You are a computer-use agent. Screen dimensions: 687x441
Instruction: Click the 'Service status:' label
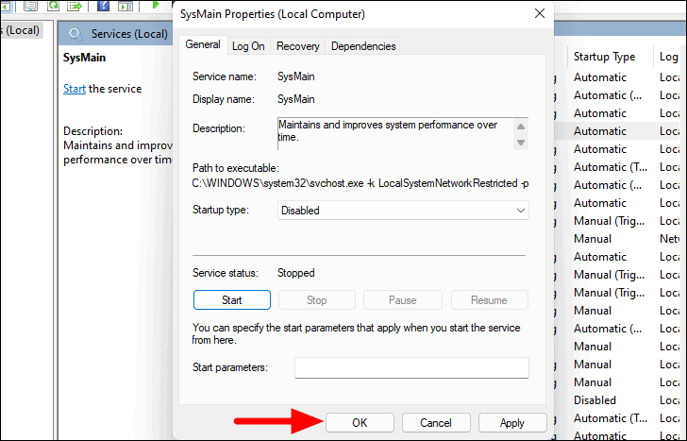point(226,273)
